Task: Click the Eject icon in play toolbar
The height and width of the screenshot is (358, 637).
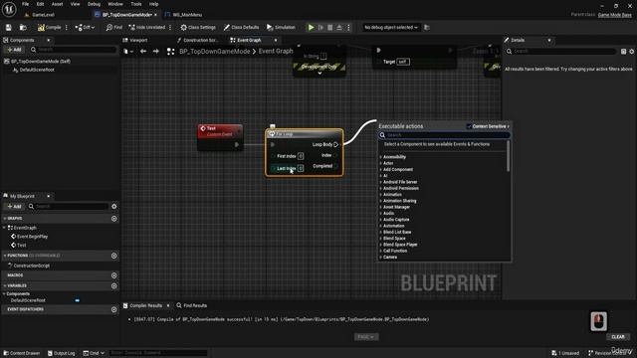Action: [339, 27]
